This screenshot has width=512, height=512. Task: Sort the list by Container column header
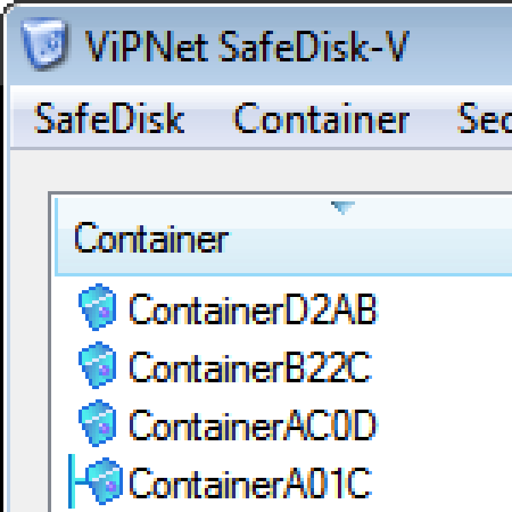point(150,240)
